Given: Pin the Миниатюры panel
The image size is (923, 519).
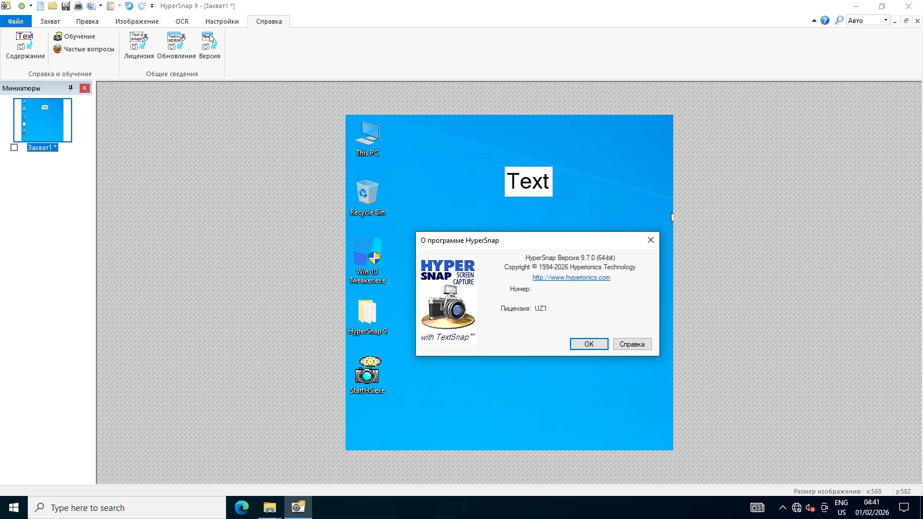Looking at the screenshot, I should pyautogui.click(x=71, y=88).
